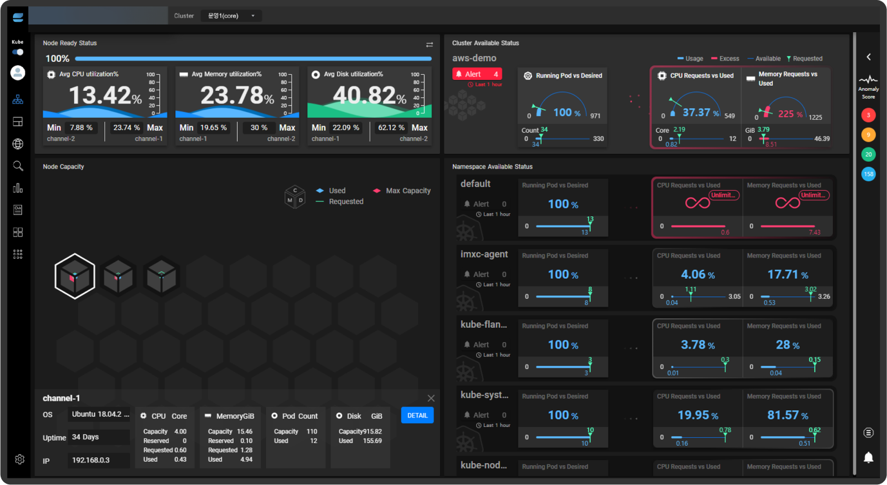Click the 81.57% kube-syst memory value
Image resolution: width=887 pixels, height=485 pixels.
coord(788,415)
